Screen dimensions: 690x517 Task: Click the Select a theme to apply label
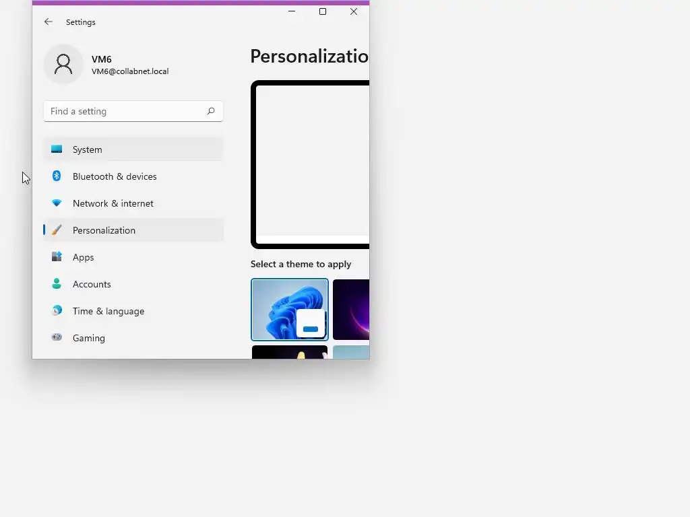click(x=301, y=264)
